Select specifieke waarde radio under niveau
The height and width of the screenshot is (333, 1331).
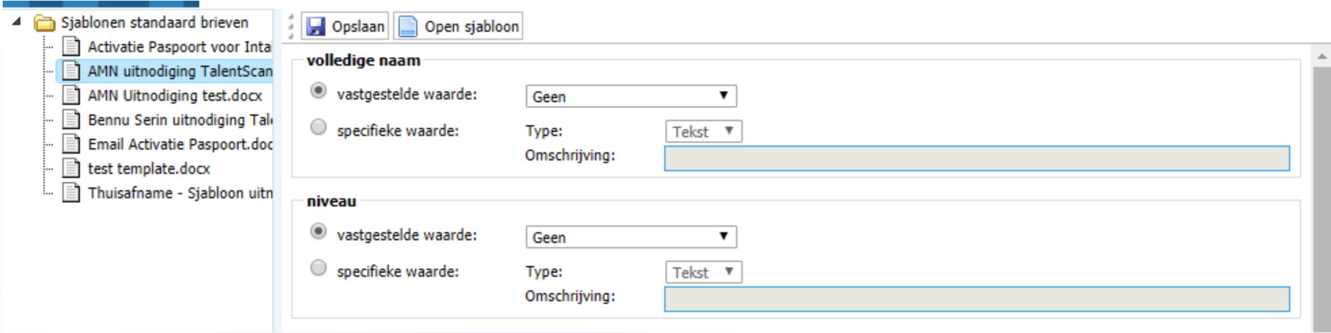click(319, 268)
